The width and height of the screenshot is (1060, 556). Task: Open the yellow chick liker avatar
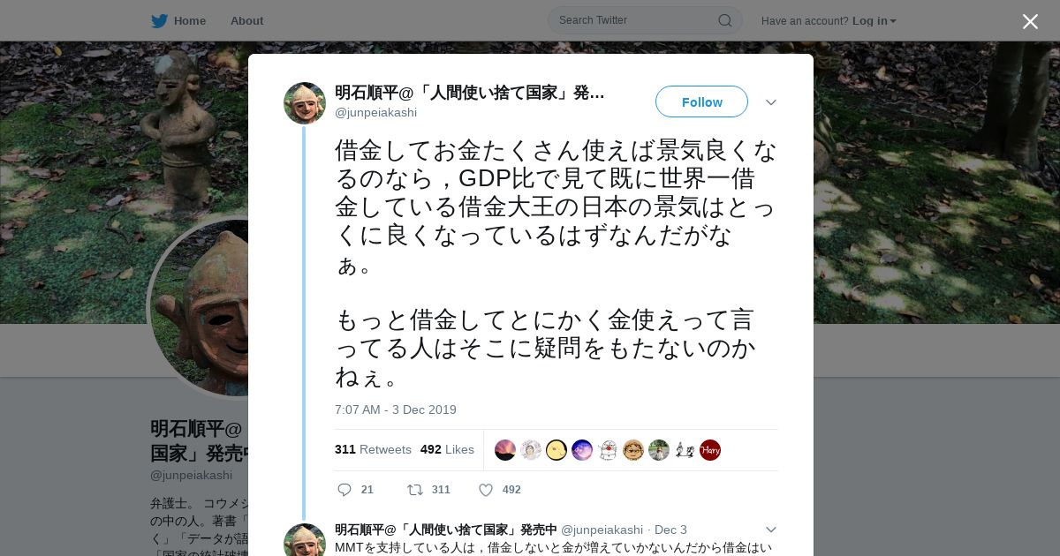tap(556, 450)
